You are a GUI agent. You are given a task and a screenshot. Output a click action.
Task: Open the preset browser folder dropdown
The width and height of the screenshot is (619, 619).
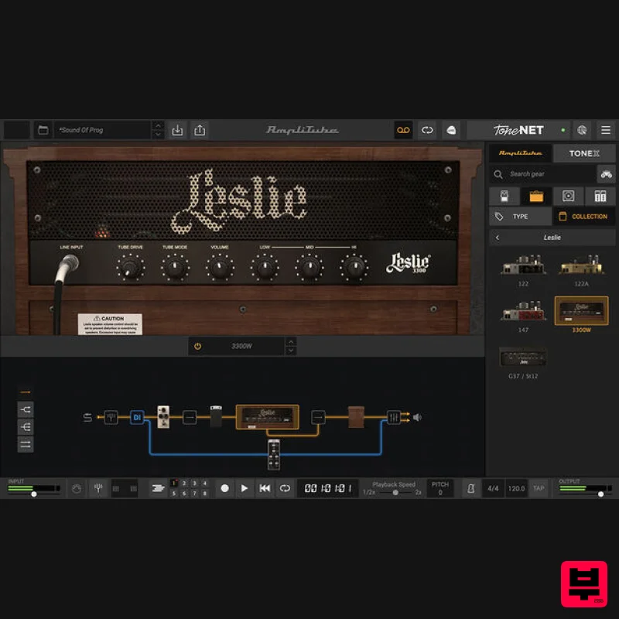[x=43, y=130]
